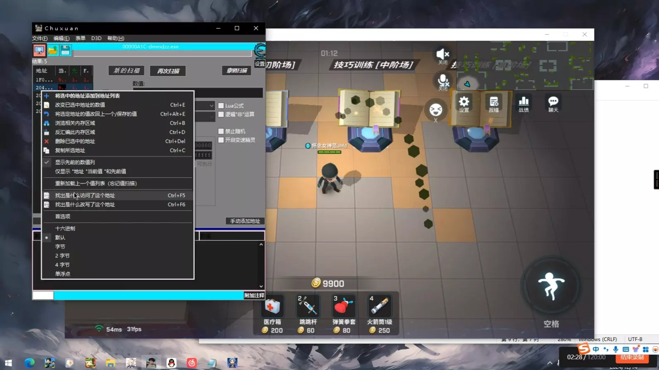The width and height of the screenshot is (659, 370).
Task: Click the 撤销扫描 button
Action: pos(237,71)
